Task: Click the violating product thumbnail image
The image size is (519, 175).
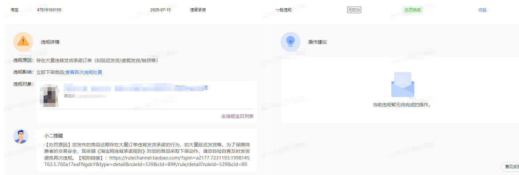Action: [x=49, y=95]
